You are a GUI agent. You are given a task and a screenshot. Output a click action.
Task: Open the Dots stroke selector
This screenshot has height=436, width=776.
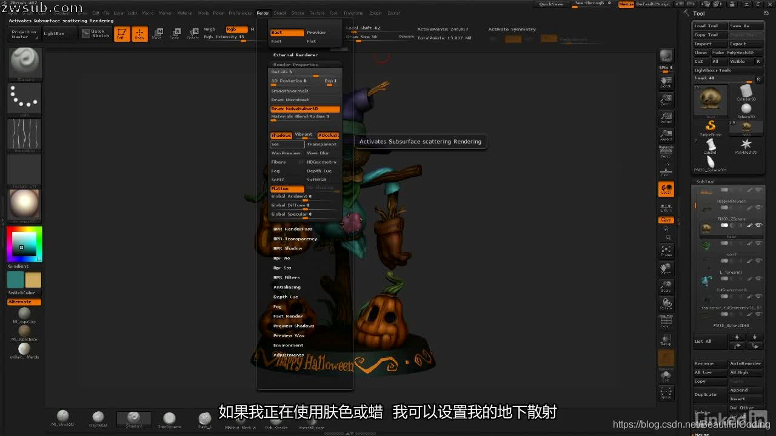(25, 99)
